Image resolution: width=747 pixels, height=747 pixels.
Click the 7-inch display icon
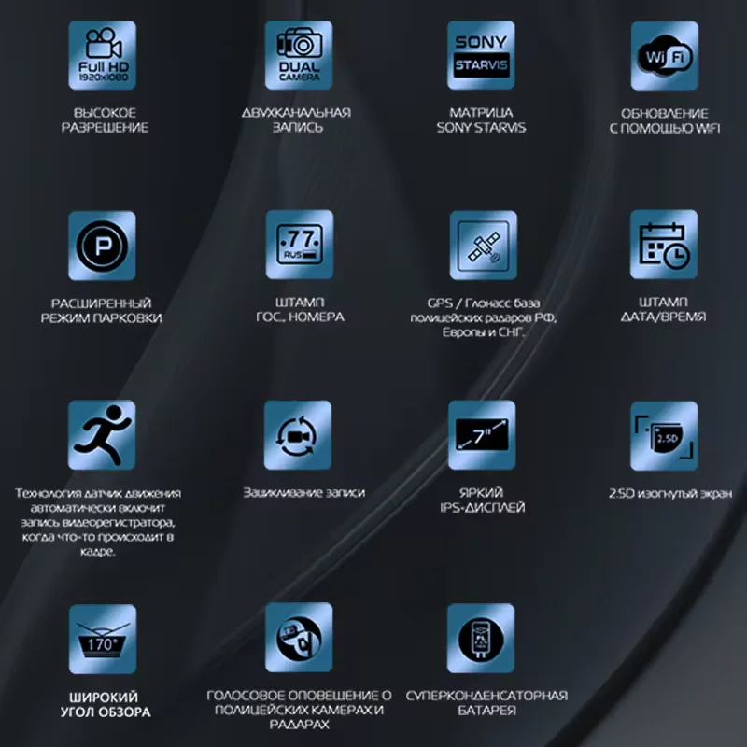[x=482, y=435]
